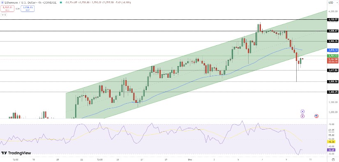
Task: Click the green market status dot
Action: 61,2
